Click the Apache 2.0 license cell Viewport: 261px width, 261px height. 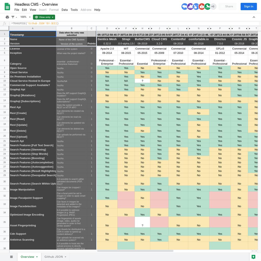[107, 49]
